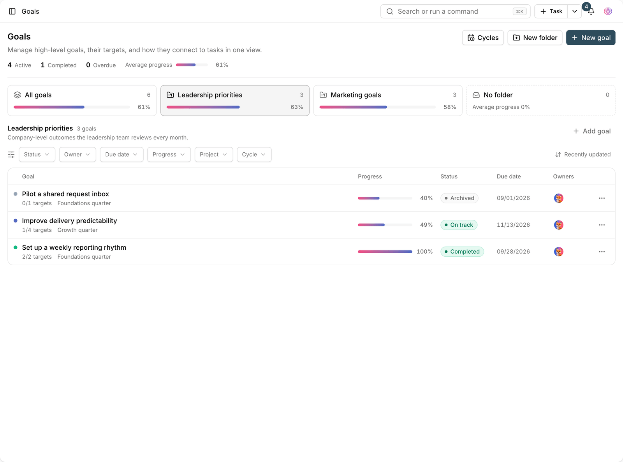The height and width of the screenshot is (462, 623).
Task: Open the notifications bell
Action: tap(591, 11)
